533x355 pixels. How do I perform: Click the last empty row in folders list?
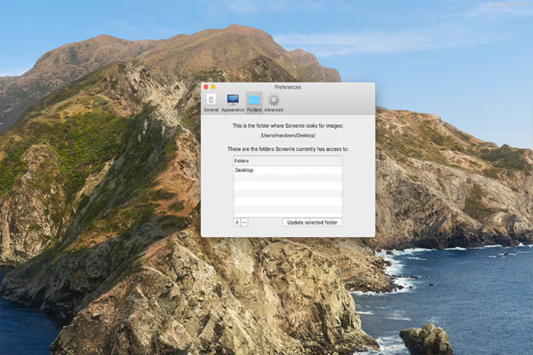pyautogui.click(x=288, y=212)
